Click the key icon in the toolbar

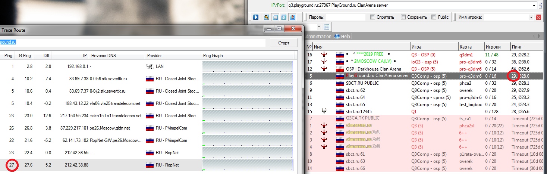click(267, 17)
